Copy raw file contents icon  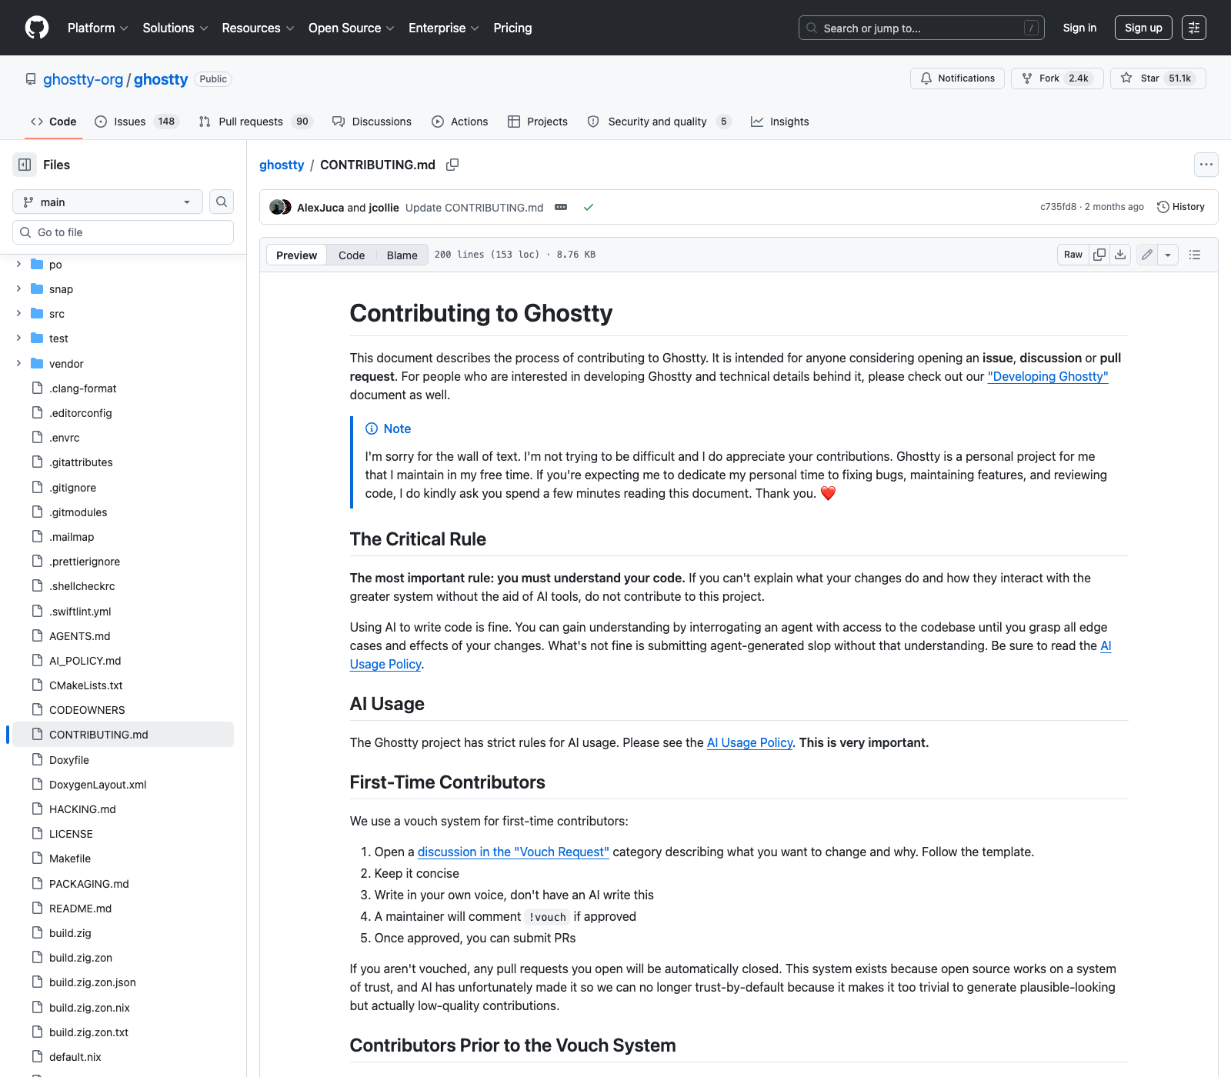1099,255
